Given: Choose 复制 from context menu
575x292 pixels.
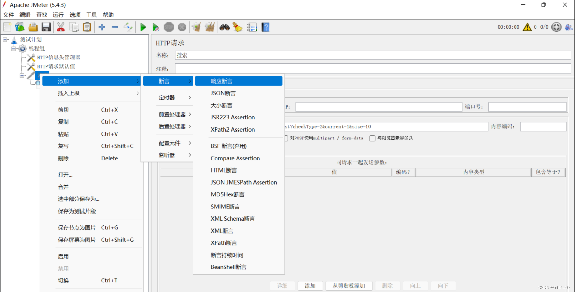Looking at the screenshot, I should (x=91, y=122).
